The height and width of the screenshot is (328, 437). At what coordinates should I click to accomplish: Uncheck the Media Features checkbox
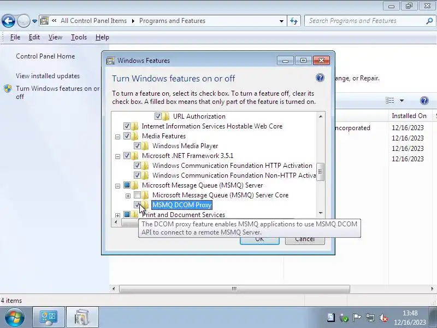(127, 136)
